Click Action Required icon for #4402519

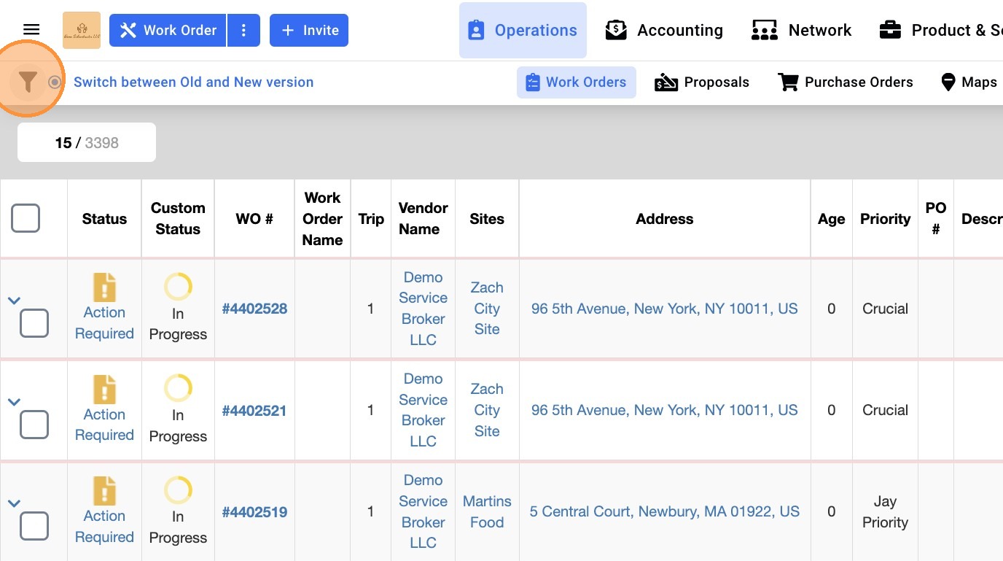(x=104, y=491)
